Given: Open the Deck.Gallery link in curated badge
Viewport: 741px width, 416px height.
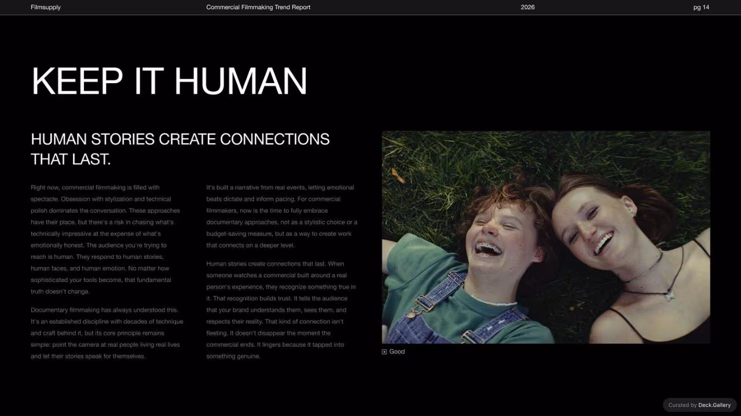Looking at the screenshot, I should (x=714, y=405).
